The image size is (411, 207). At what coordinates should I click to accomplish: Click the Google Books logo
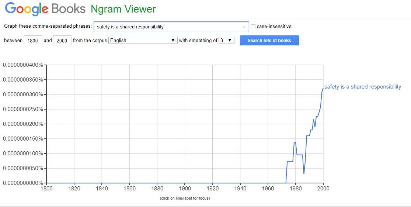[45, 9]
